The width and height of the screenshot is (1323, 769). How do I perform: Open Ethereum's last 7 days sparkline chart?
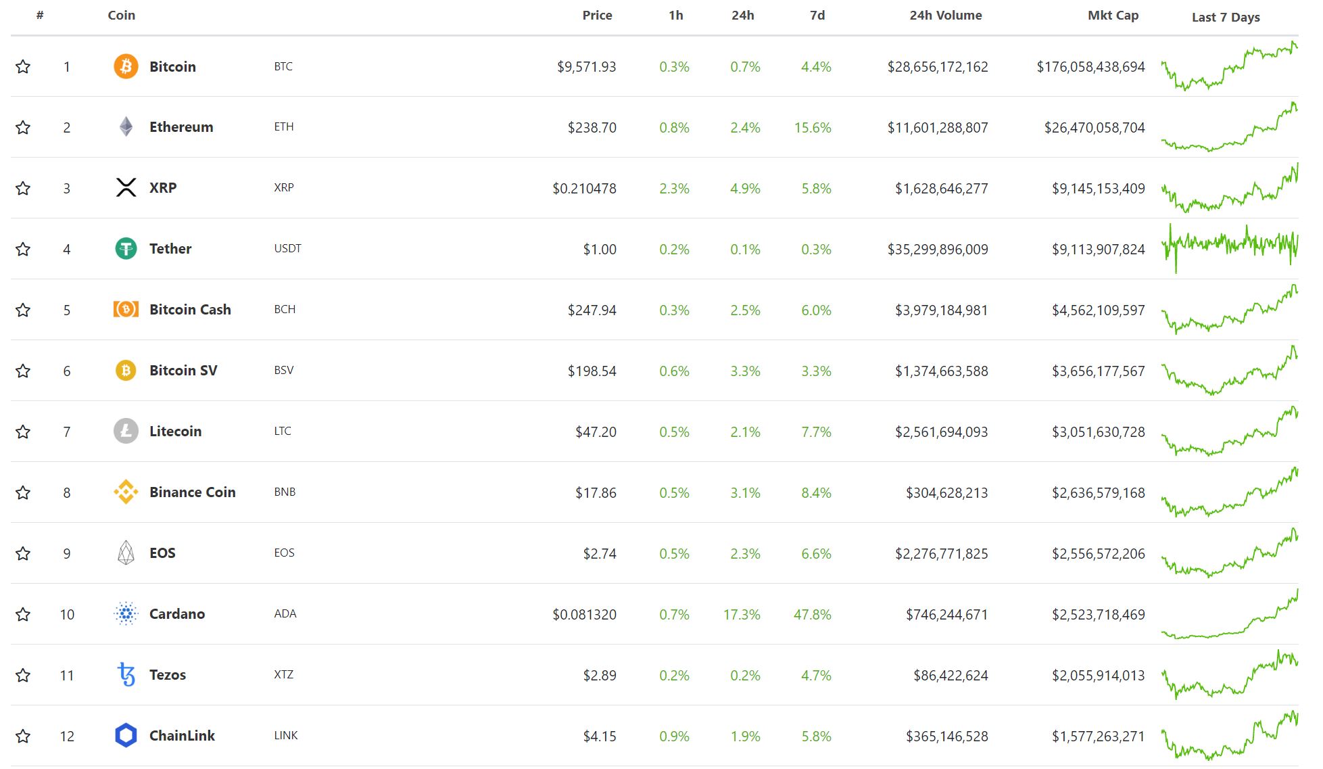(1229, 127)
